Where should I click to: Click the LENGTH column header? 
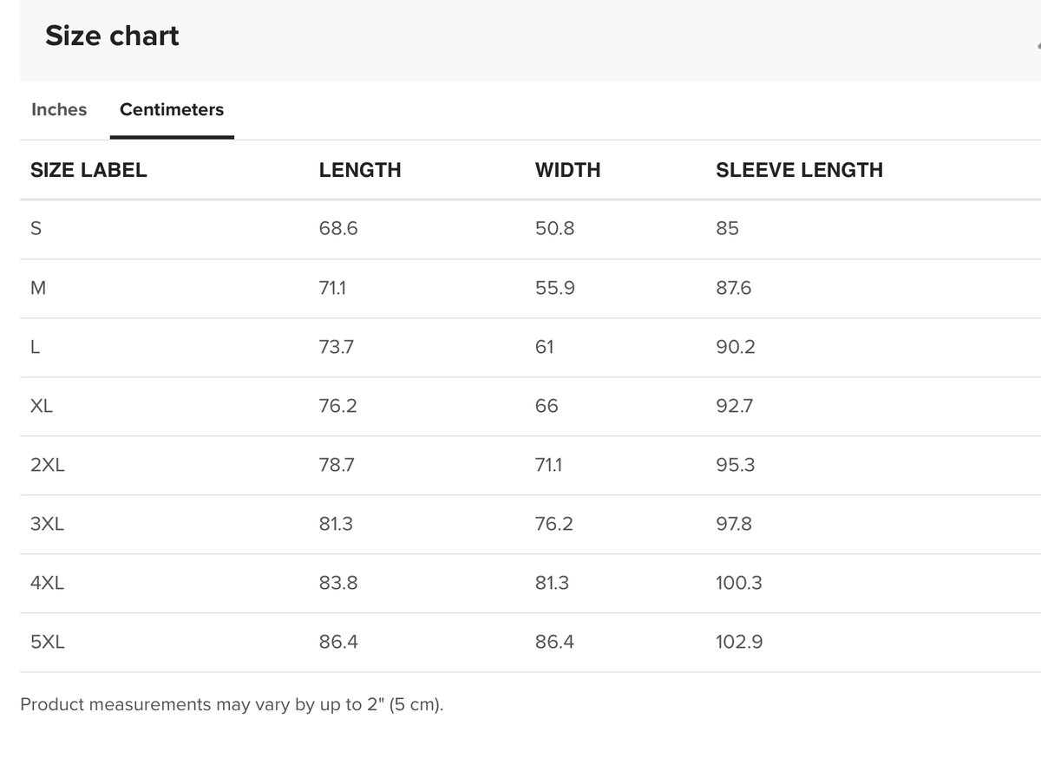pyautogui.click(x=360, y=170)
